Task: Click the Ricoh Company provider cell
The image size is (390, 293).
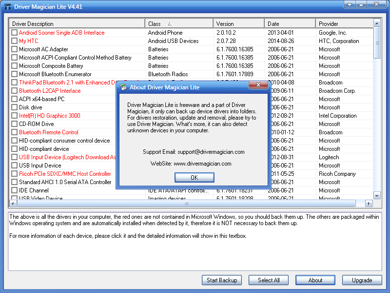Action: click(x=337, y=174)
